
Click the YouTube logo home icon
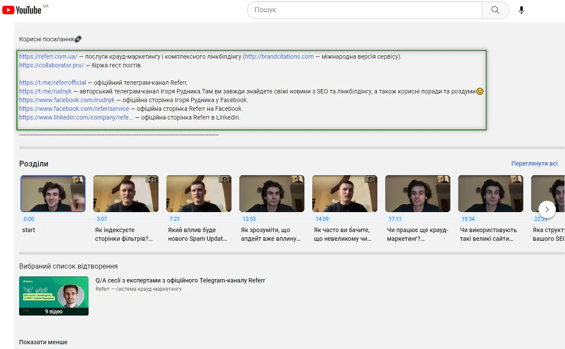pos(22,10)
